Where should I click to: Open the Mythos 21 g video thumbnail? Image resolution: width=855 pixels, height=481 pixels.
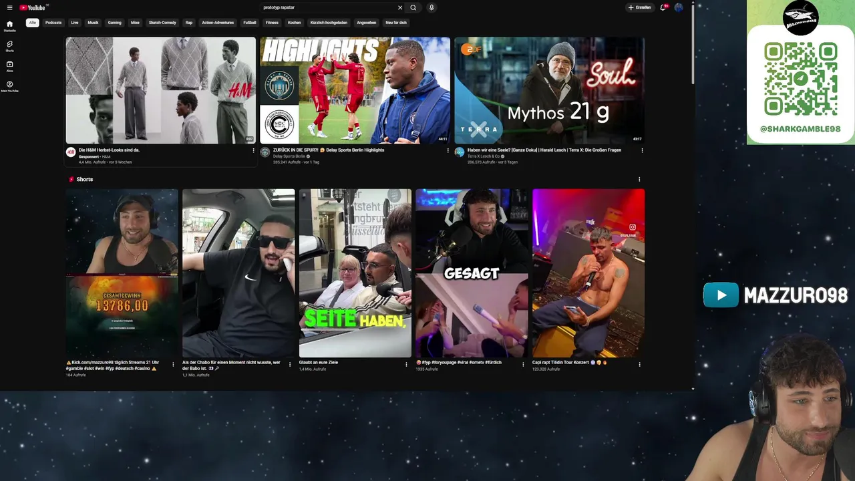[549, 90]
